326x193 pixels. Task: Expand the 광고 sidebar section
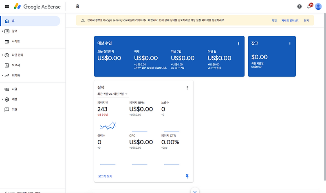[x=3, y=31]
